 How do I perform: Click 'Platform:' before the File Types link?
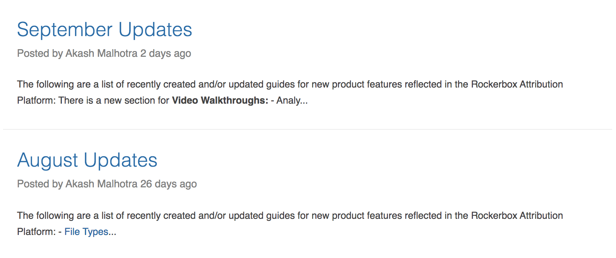37,232
